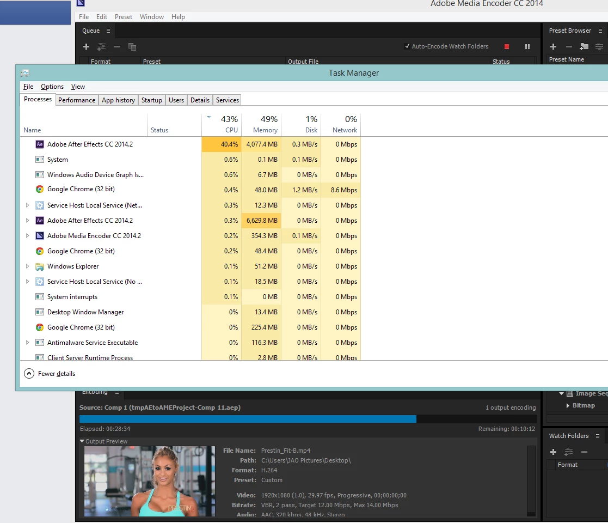Open Media Encoder Window menu
Screen dimensions: 608x523
tap(152, 17)
